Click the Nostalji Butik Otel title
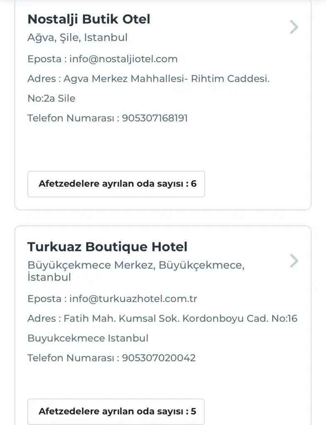The image size is (326, 425). point(89,19)
